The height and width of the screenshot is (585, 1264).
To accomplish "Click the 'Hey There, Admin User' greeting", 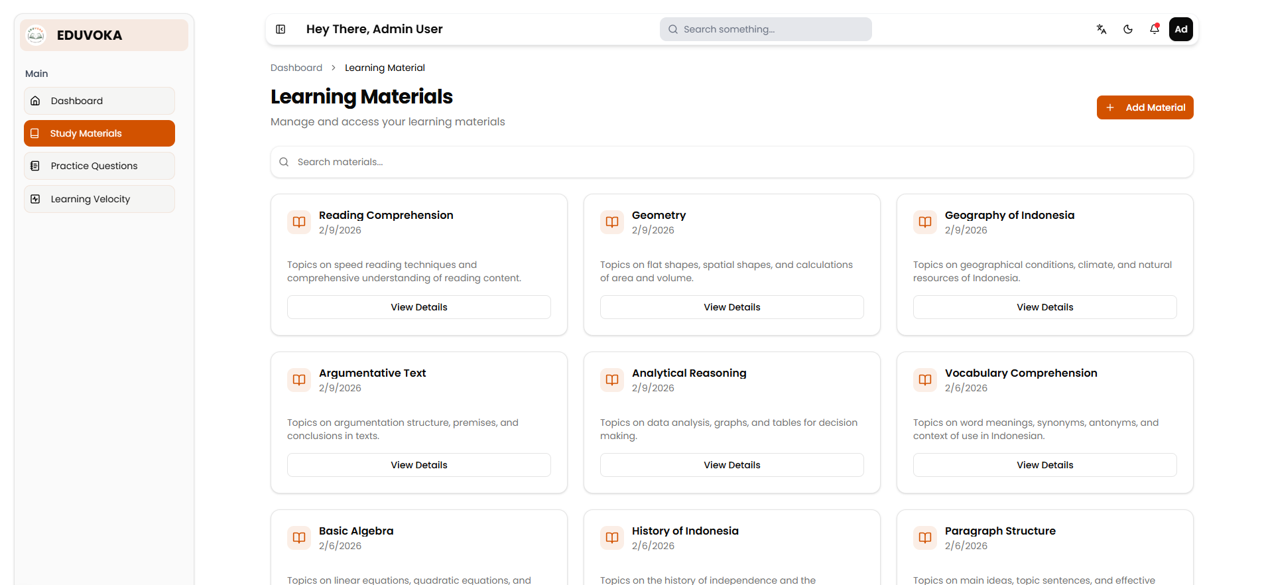I will (374, 29).
